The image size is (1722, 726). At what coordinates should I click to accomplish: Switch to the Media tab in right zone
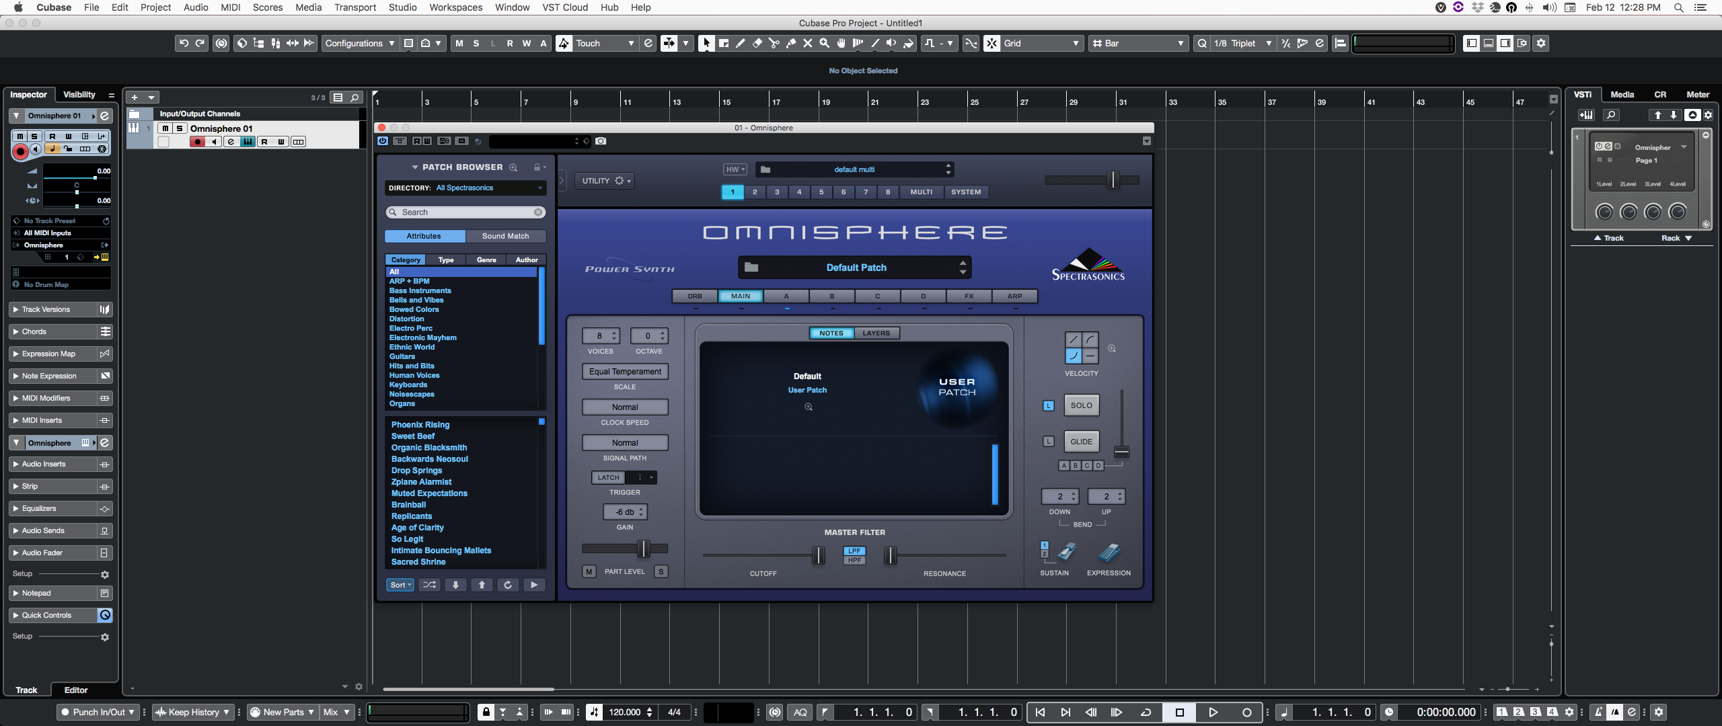[x=1622, y=95]
